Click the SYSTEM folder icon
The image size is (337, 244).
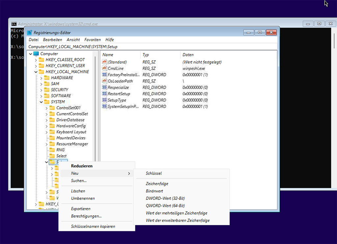47,102
